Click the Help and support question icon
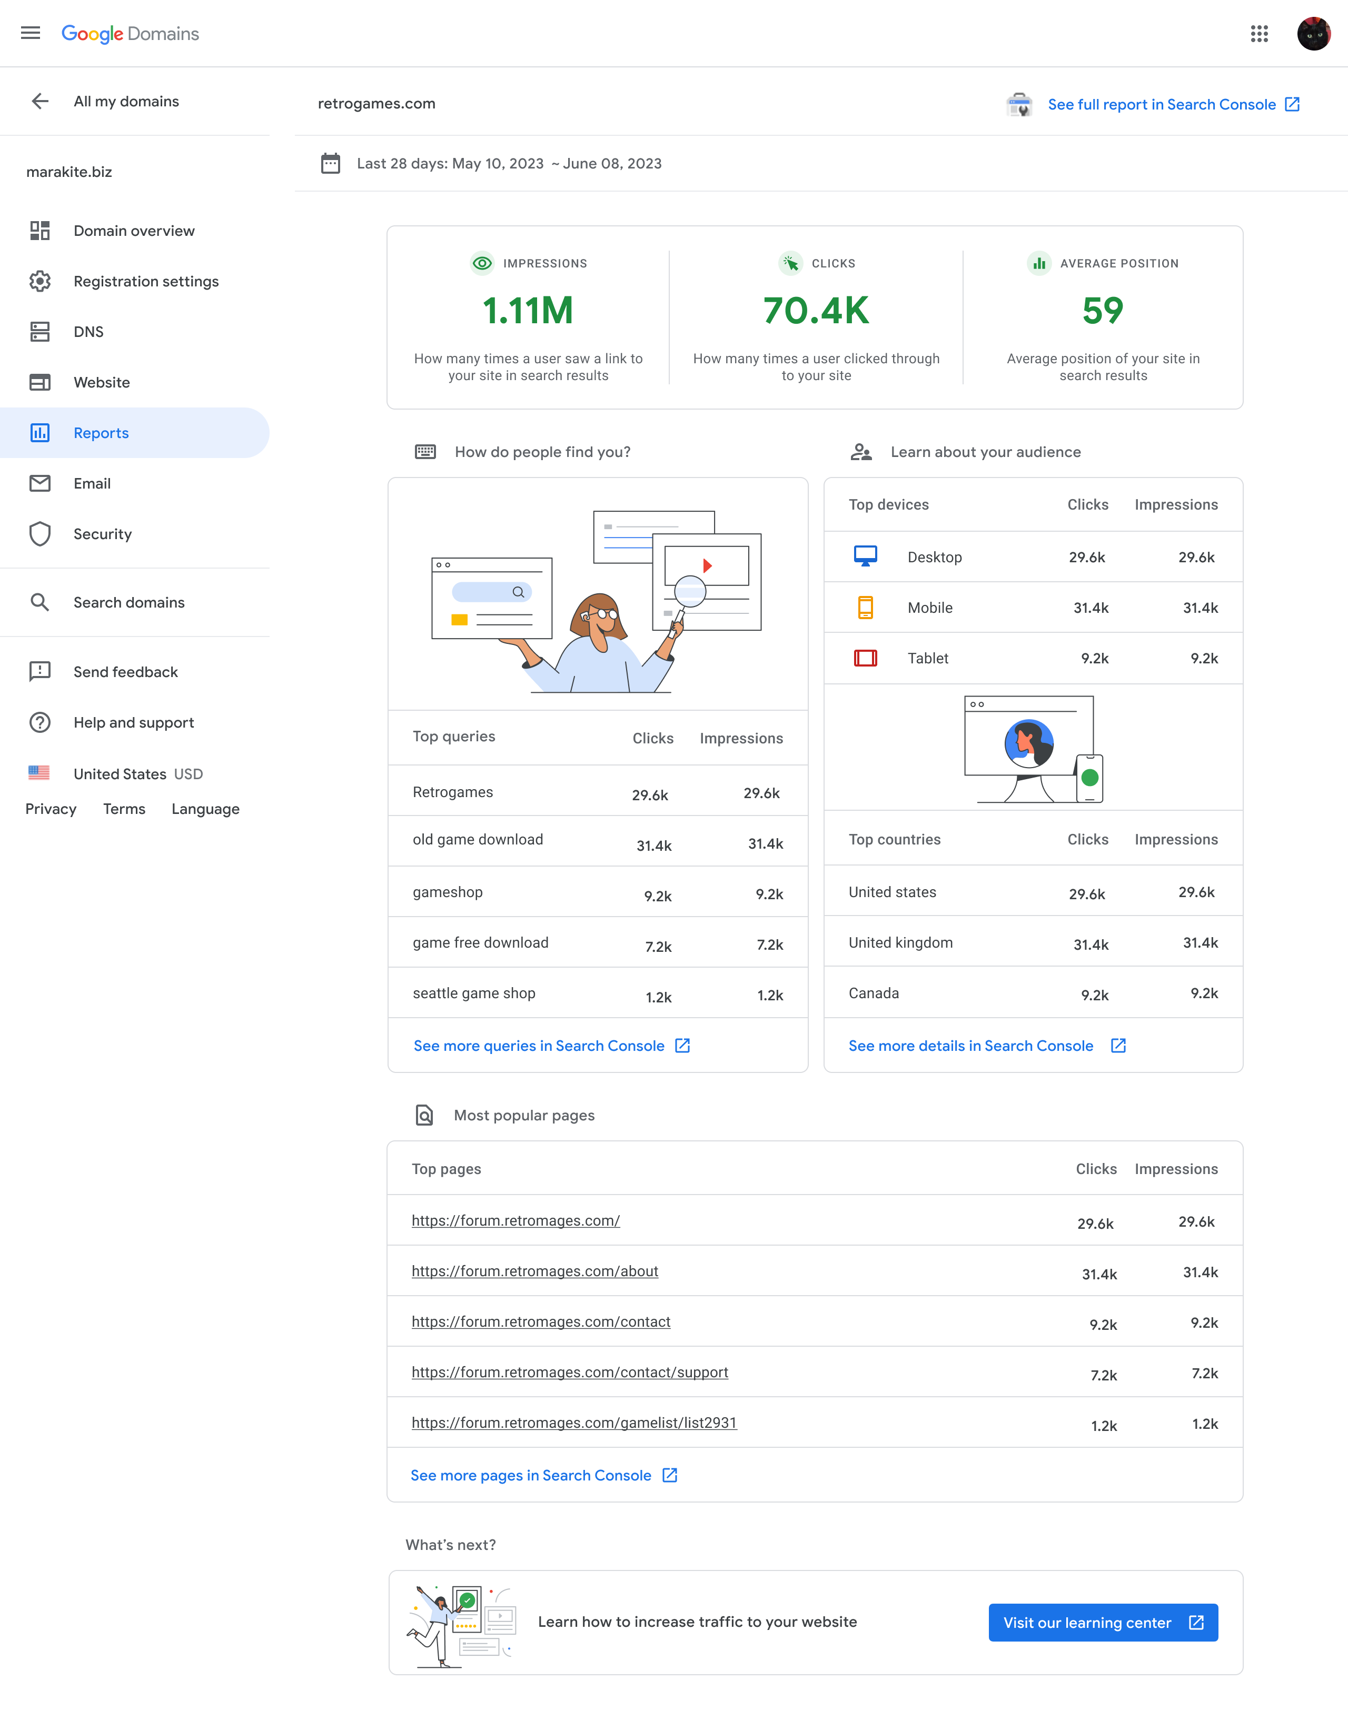This screenshot has width=1348, height=1730. 39,722
